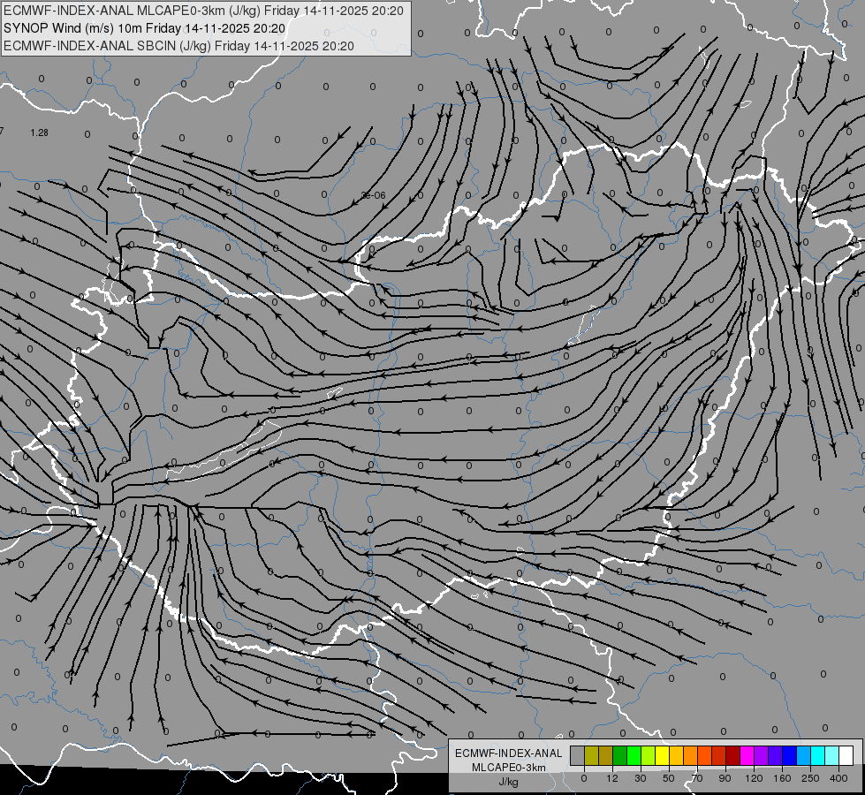Screen dimensions: 865x795
Task: Click the 'SYNOP Wind (m/s) 10m' header line
Action: pos(144,28)
